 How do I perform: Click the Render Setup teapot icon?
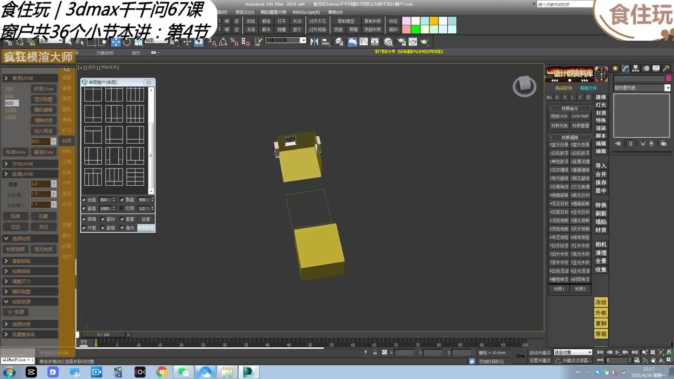(401, 42)
